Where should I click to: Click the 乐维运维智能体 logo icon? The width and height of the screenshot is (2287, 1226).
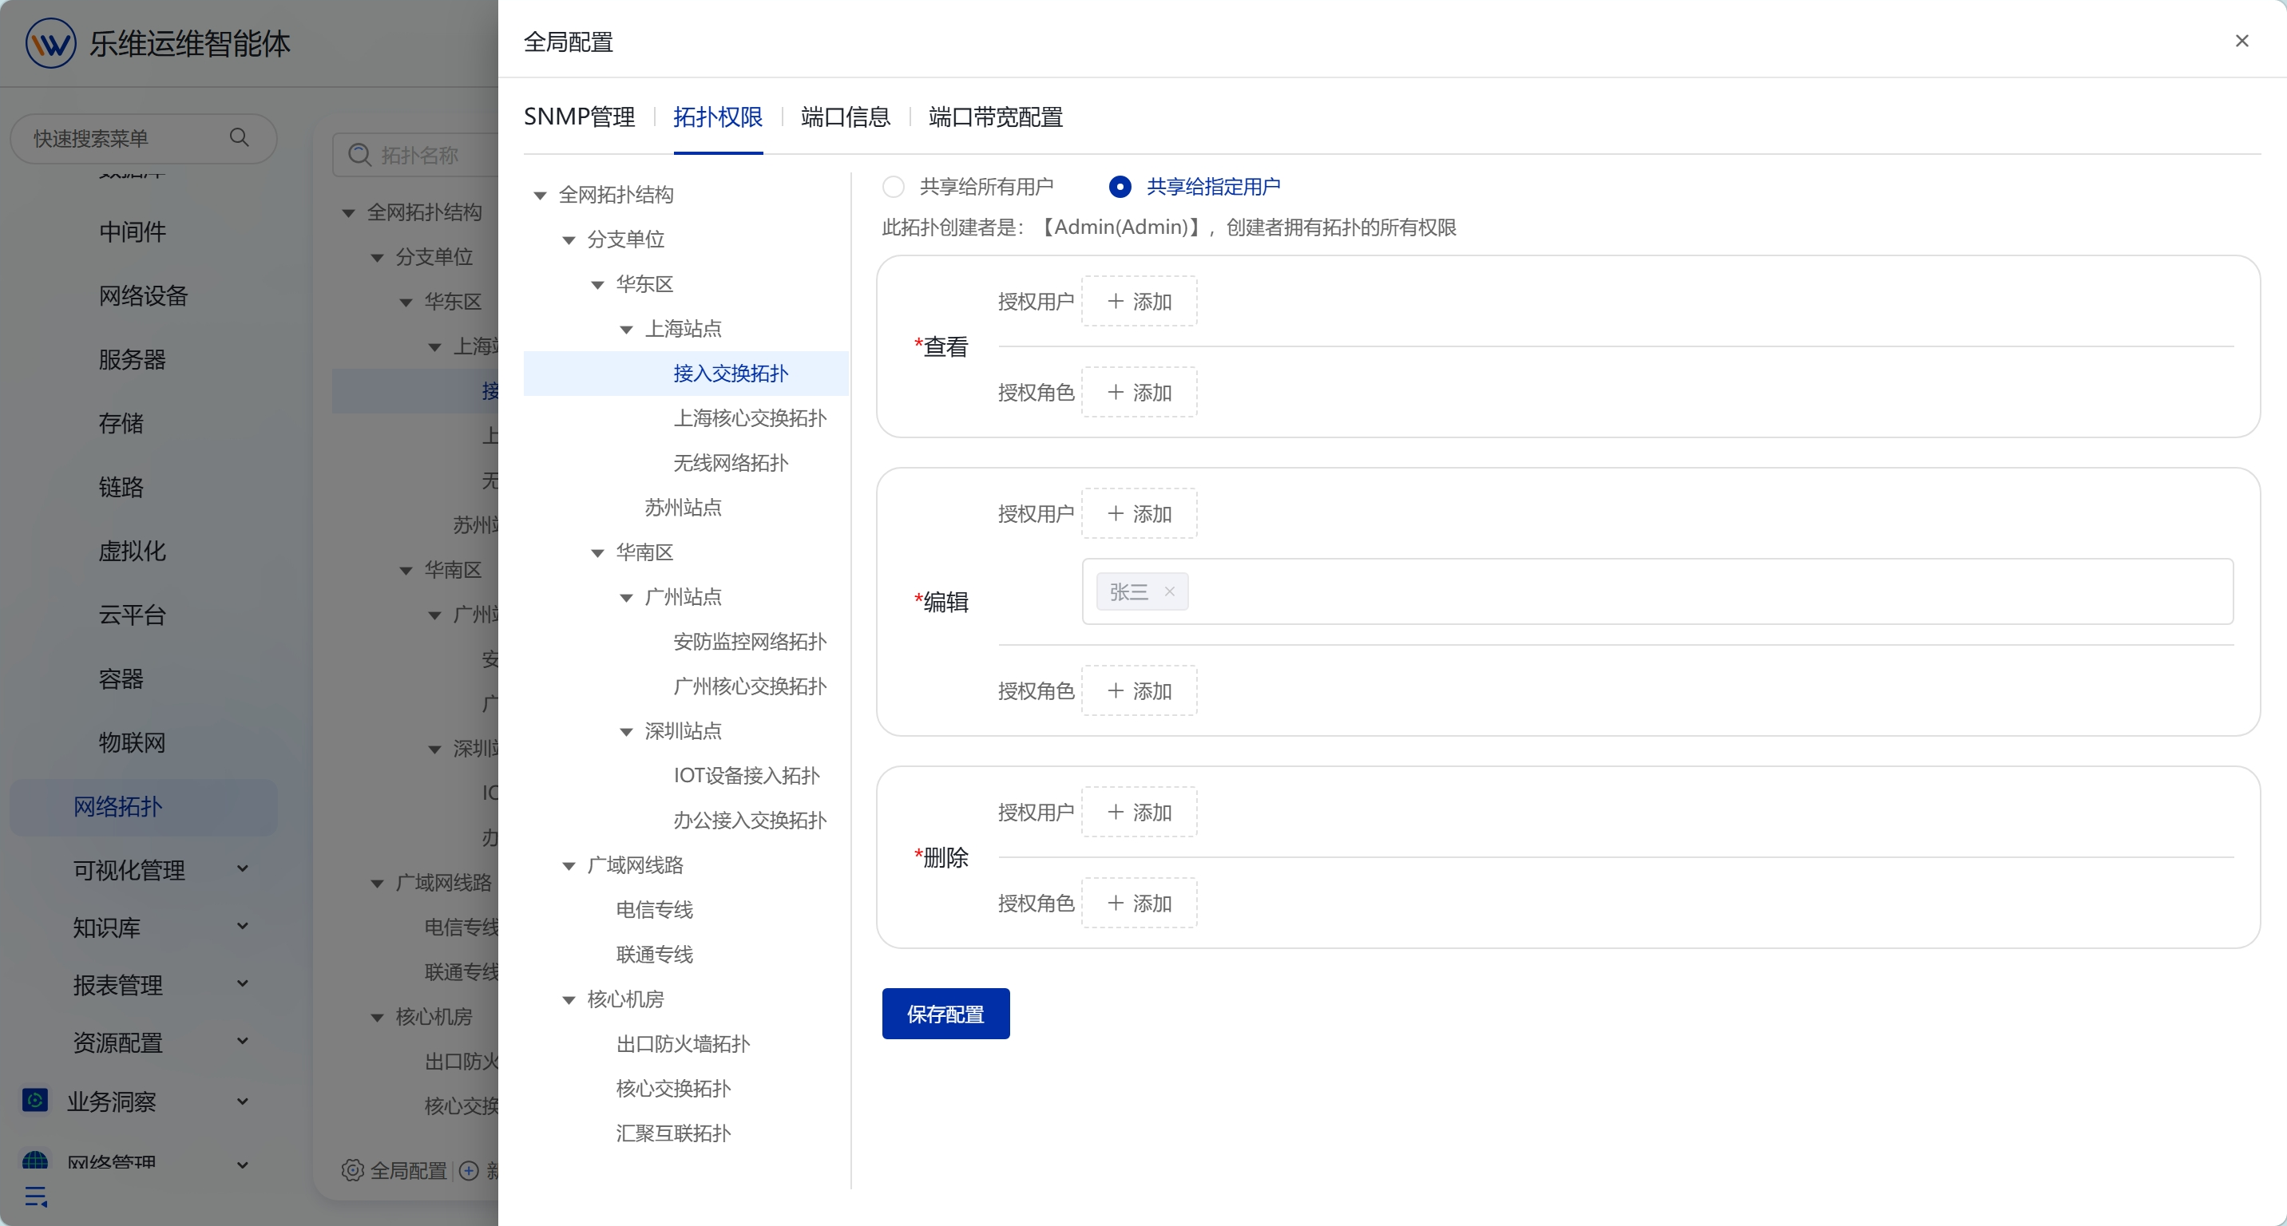50,42
